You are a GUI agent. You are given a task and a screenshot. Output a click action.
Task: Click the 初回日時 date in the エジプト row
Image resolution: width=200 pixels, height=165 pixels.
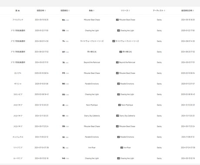(42, 73)
